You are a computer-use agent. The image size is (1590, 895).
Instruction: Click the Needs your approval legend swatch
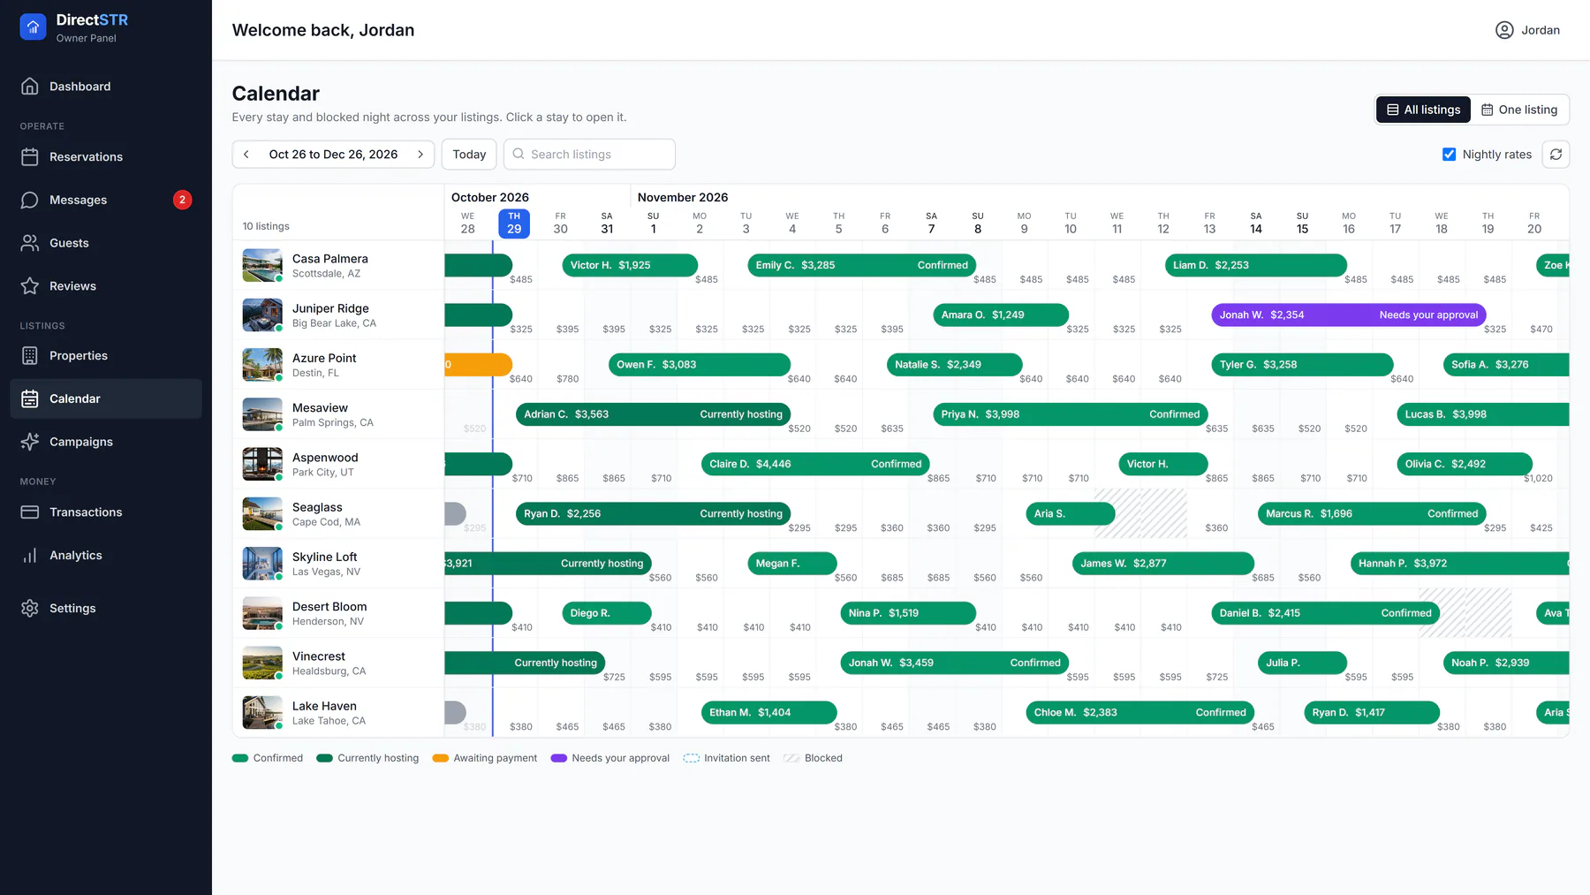[x=558, y=758]
